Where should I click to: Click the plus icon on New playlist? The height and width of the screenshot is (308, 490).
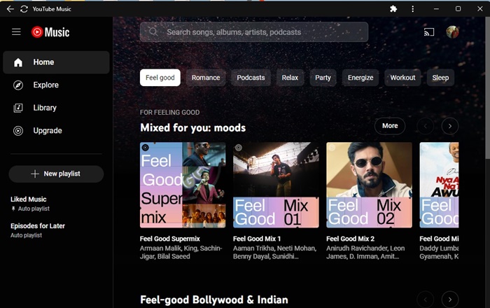35,174
